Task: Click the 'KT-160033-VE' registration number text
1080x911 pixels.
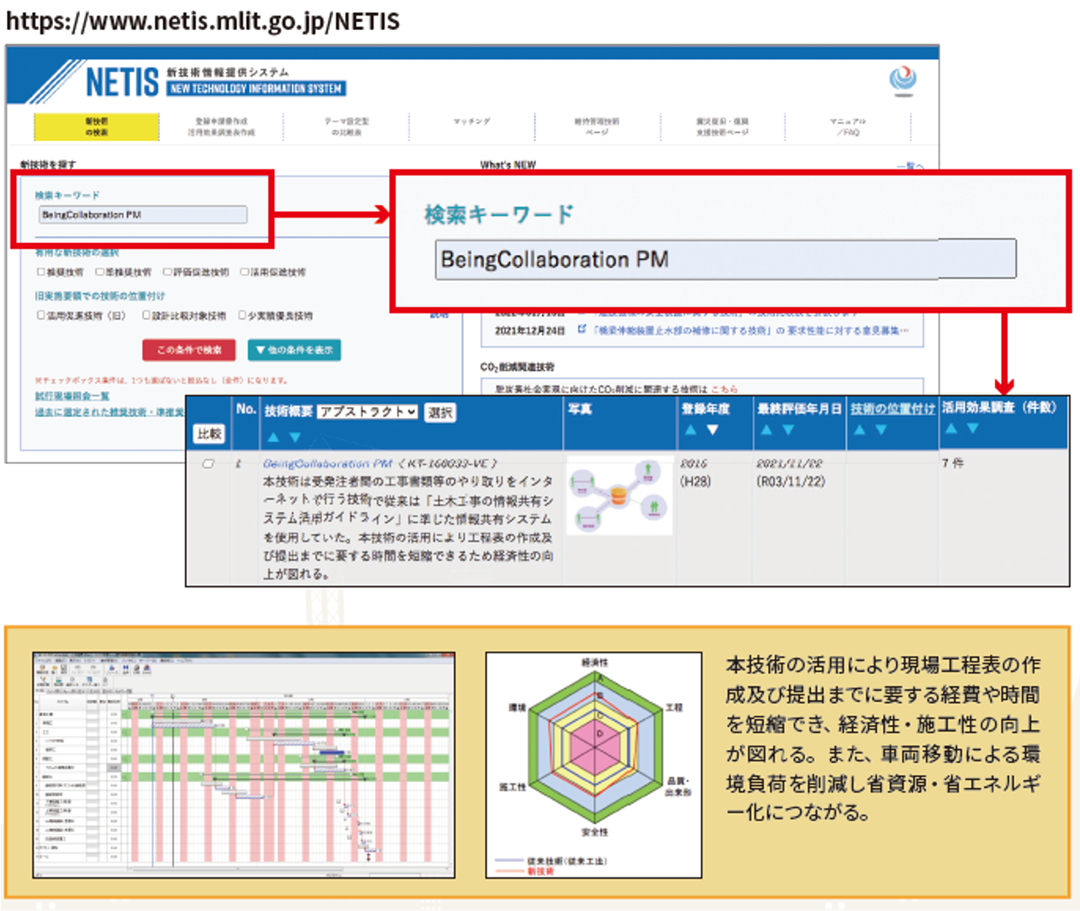Action: click(448, 463)
